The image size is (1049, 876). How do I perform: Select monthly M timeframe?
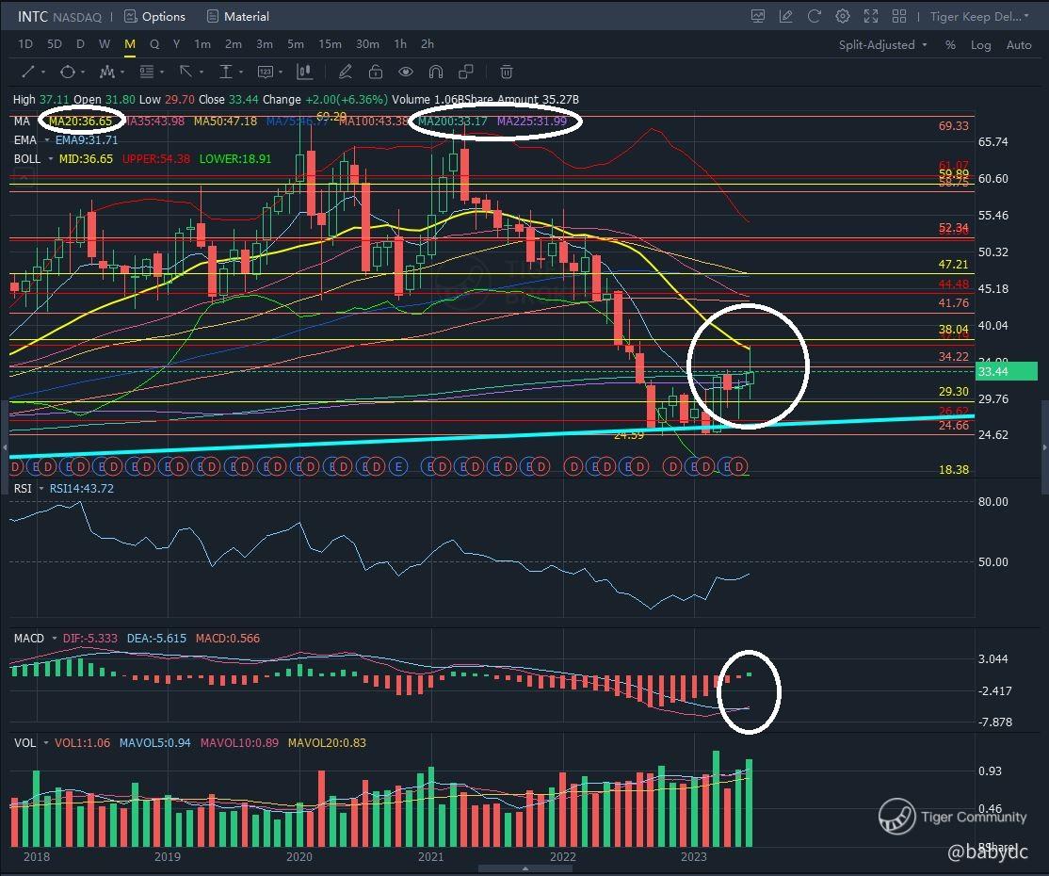tap(130, 44)
